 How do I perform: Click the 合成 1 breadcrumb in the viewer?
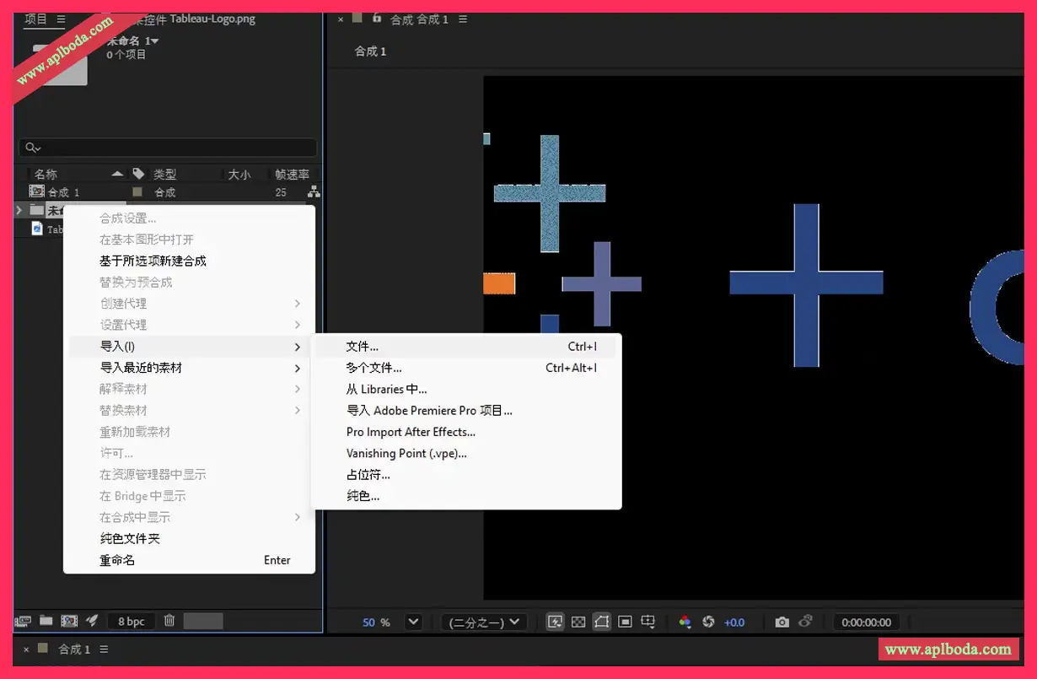click(x=370, y=51)
